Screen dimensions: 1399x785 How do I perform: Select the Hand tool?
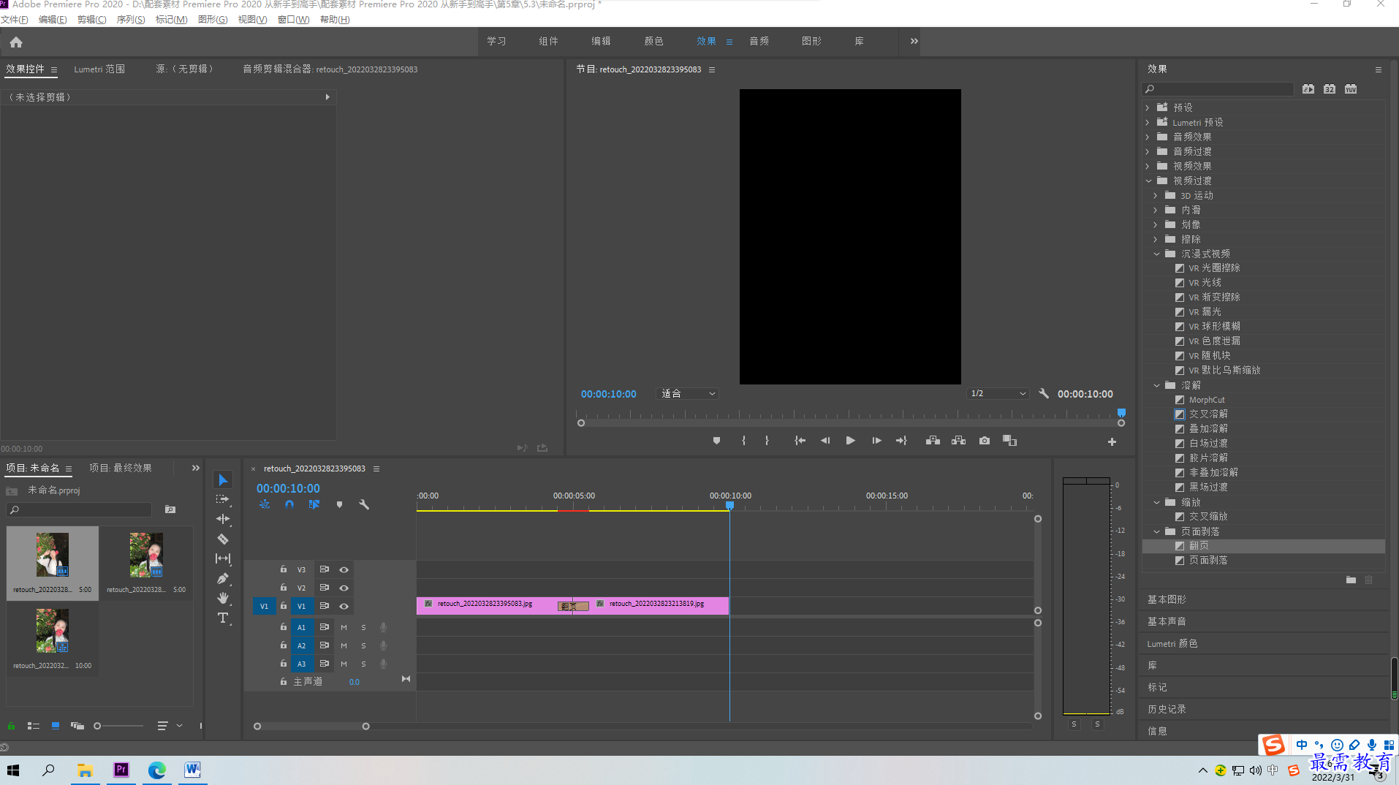[223, 599]
